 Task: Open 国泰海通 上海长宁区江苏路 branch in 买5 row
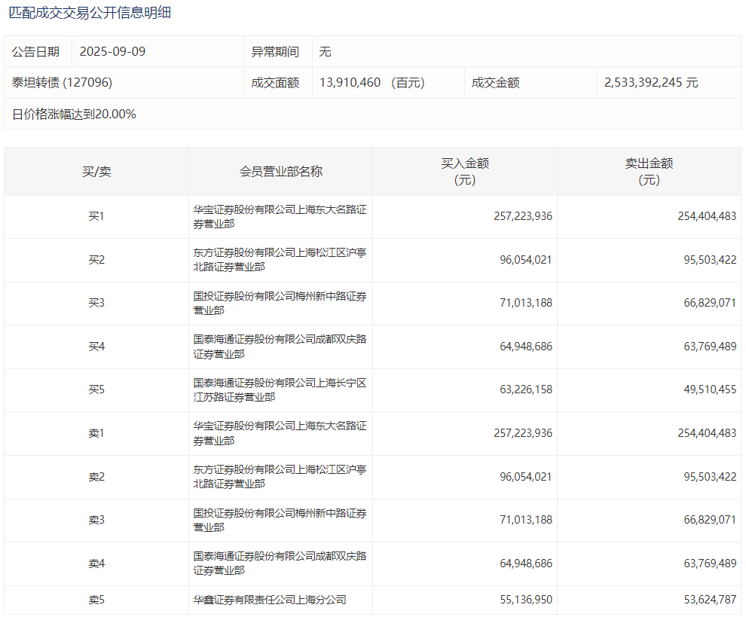coord(280,390)
